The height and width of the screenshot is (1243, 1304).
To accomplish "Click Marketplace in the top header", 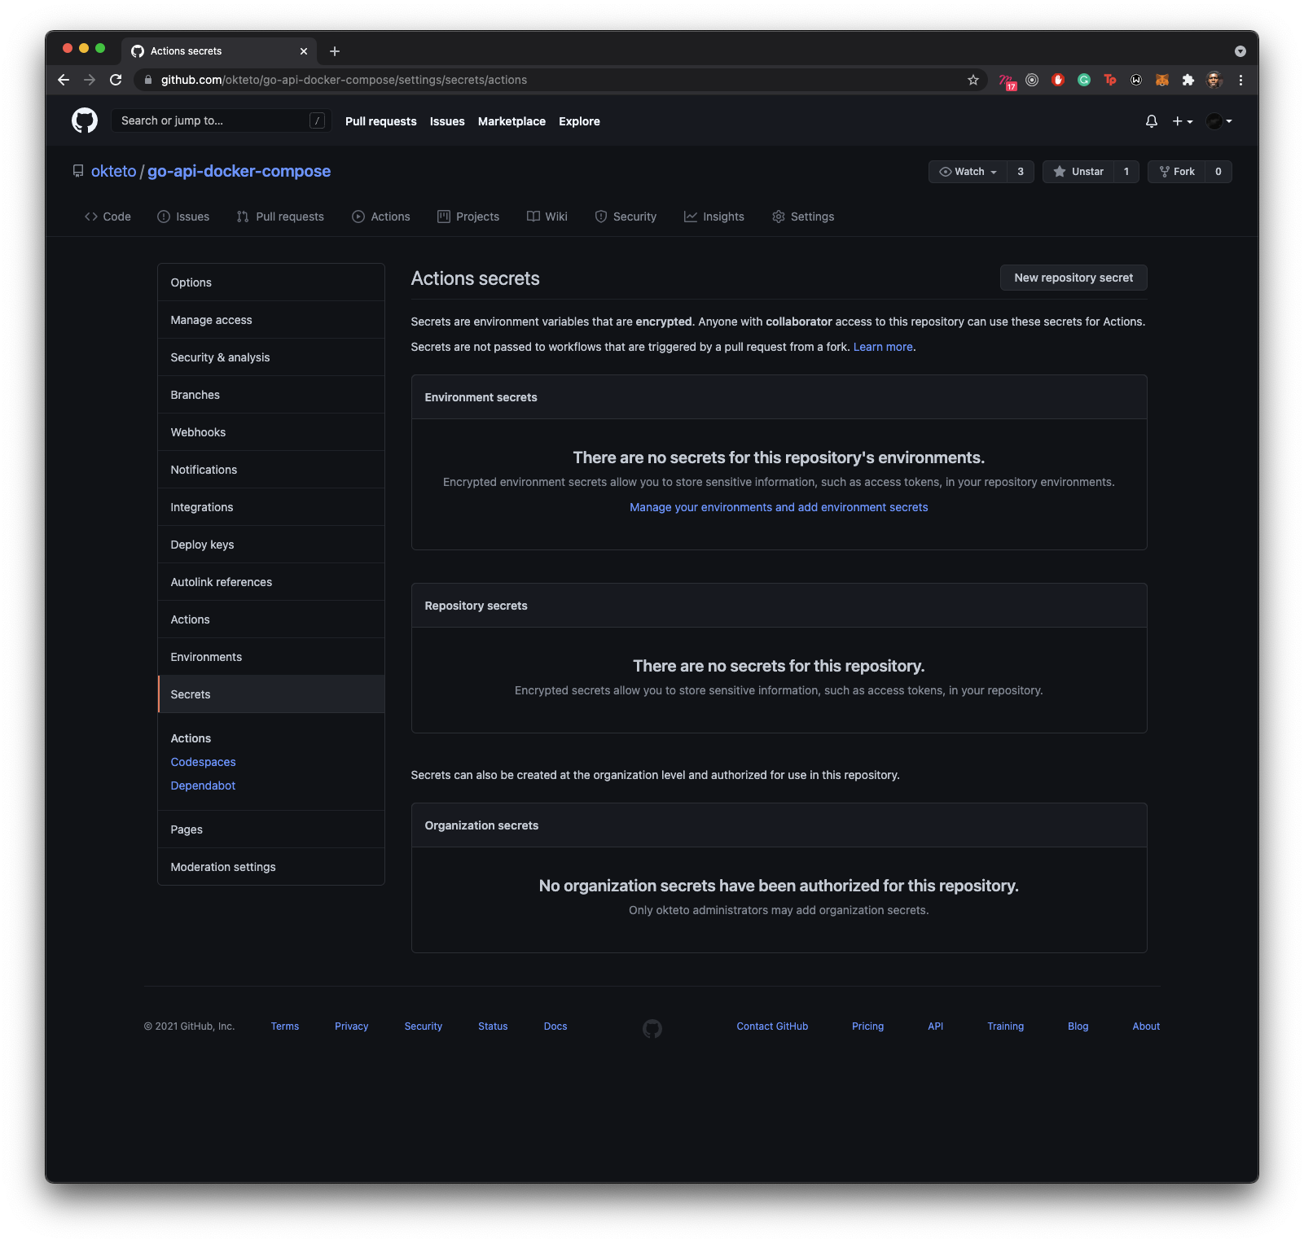I will 512,121.
